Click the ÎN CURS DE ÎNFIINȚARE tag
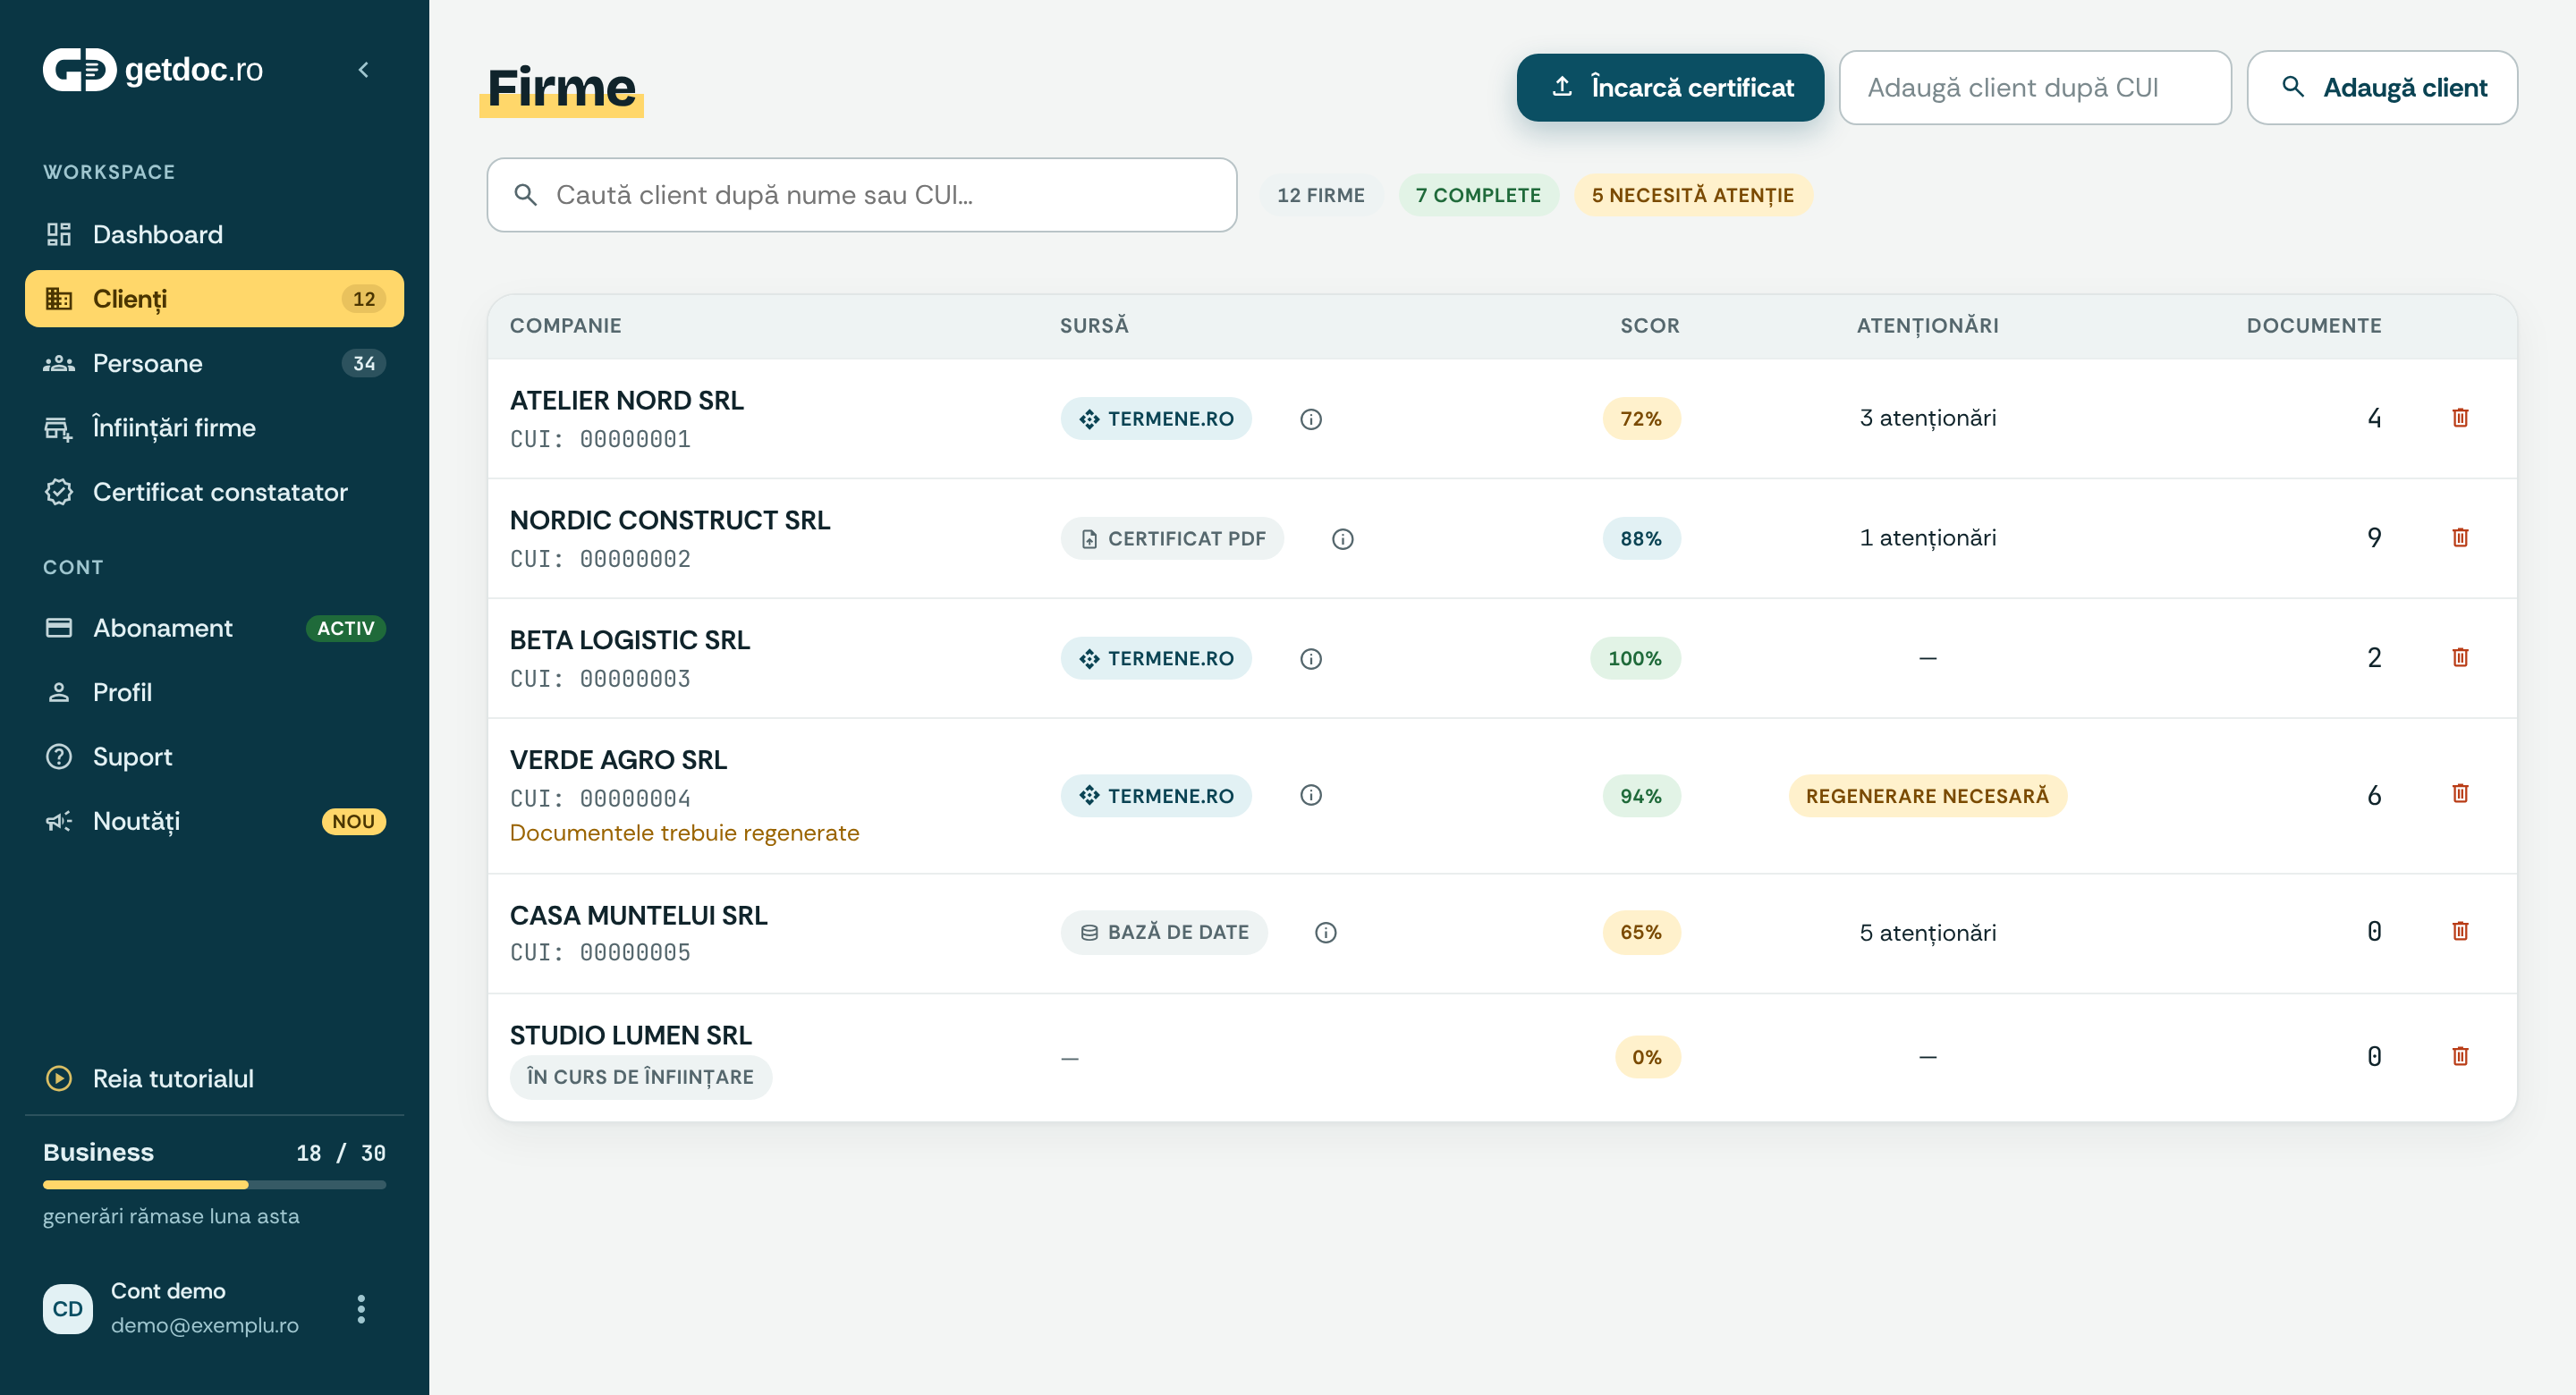 (641, 1077)
